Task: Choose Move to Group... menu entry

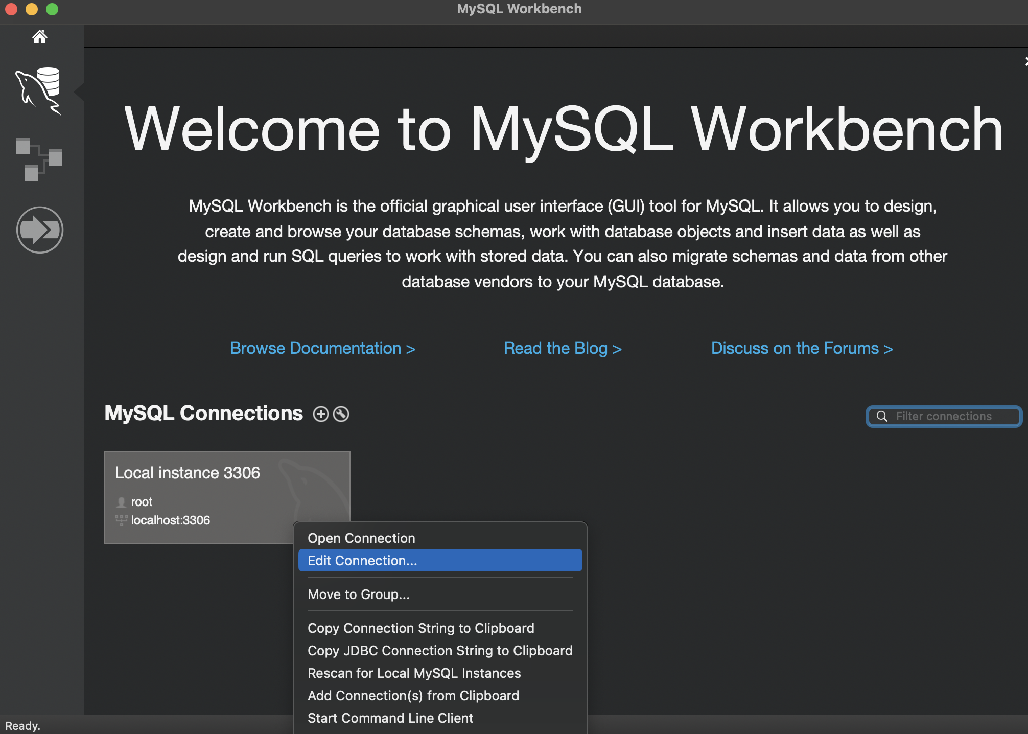Action: (x=358, y=594)
